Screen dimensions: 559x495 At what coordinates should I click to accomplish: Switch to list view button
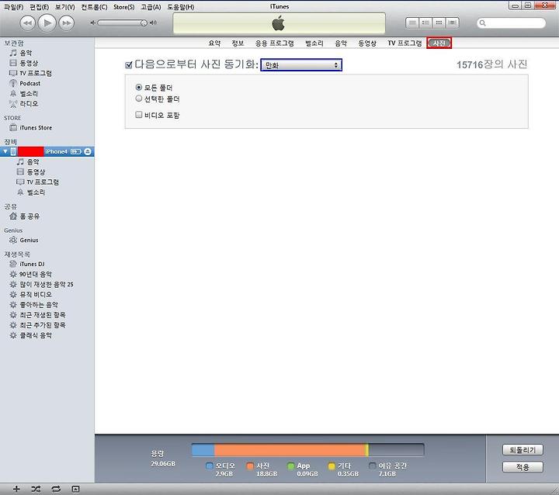pyautogui.click(x=412, y=22)
